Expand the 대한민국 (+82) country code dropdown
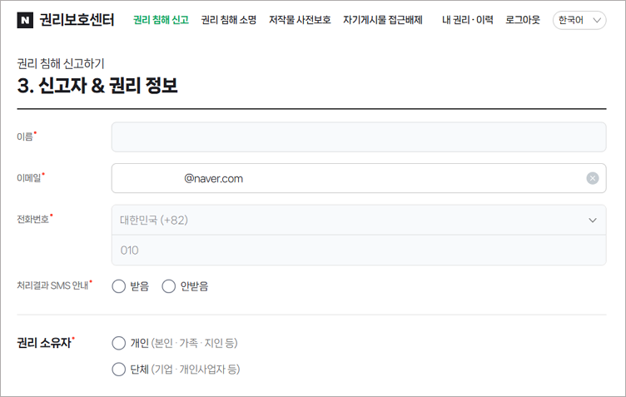Image resolution: width=626 pixels, height=397 pixels. (358, 221)
